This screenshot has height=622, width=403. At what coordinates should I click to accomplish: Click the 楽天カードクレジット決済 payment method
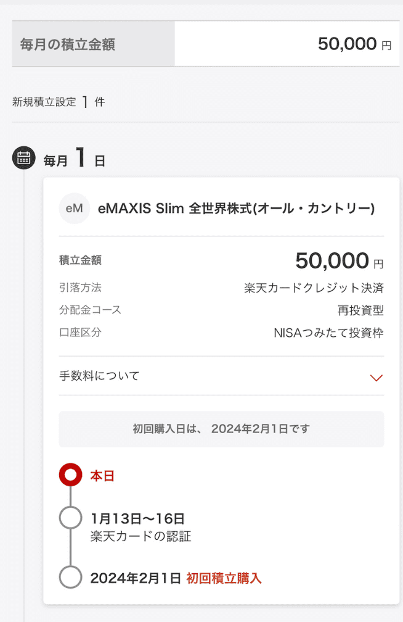(314, 288)
